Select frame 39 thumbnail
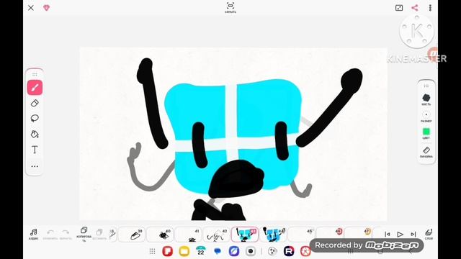Screen dimensions: 461x259 click(132, 235)
